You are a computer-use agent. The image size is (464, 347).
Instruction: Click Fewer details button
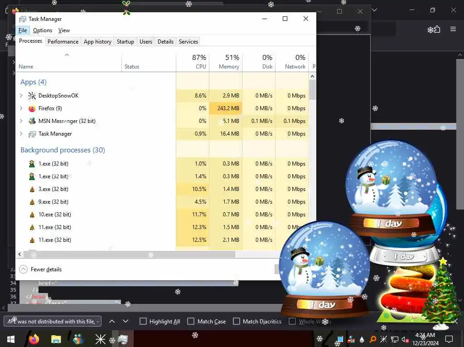(x=40, y=269)
